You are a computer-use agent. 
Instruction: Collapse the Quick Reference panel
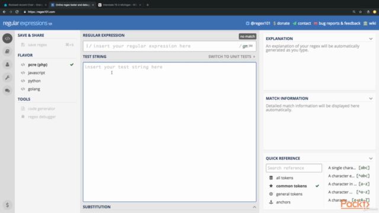(371, 159)
